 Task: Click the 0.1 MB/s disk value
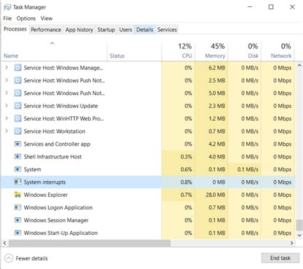click(248, 169)
